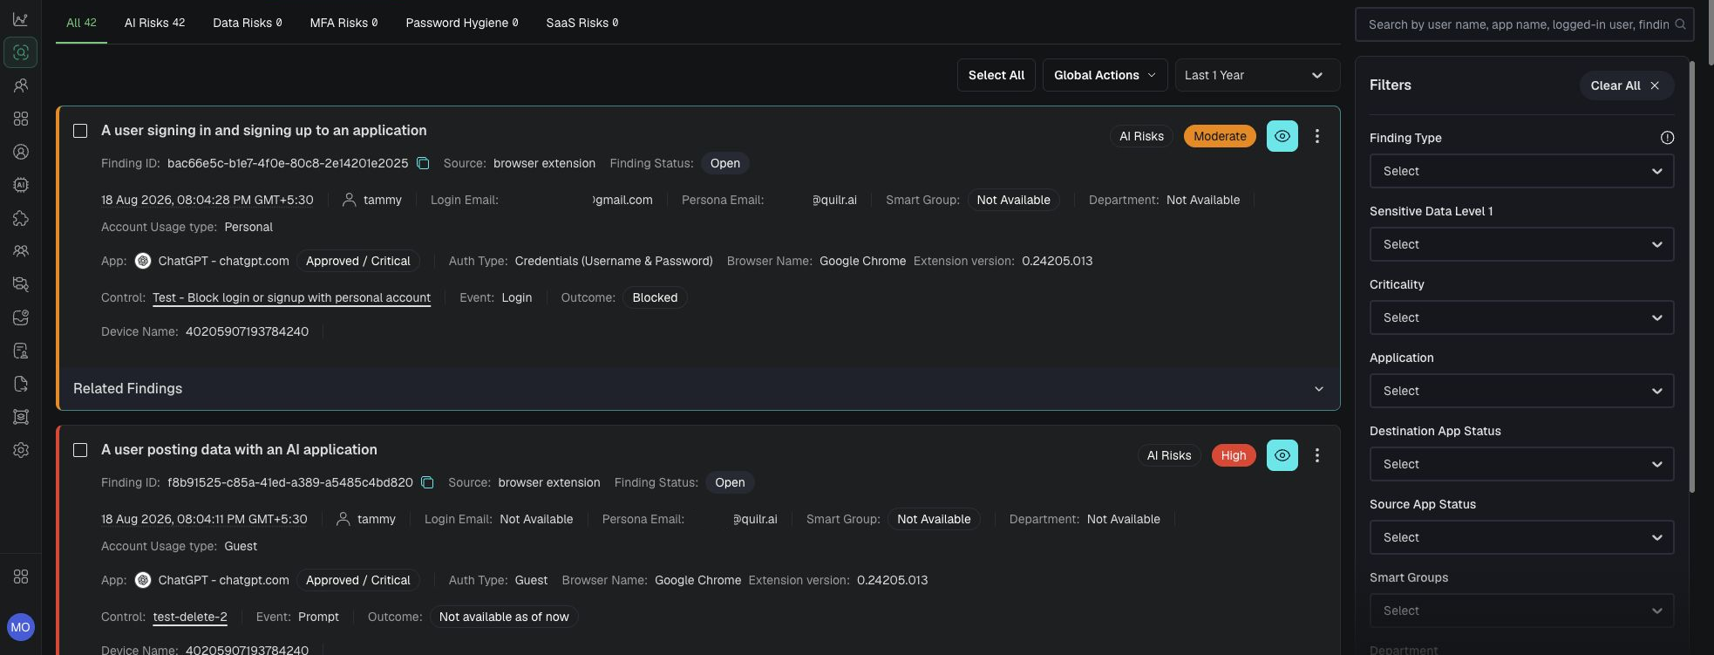Toggle eye view for the Moderate finding

(x=1282, y=136)
